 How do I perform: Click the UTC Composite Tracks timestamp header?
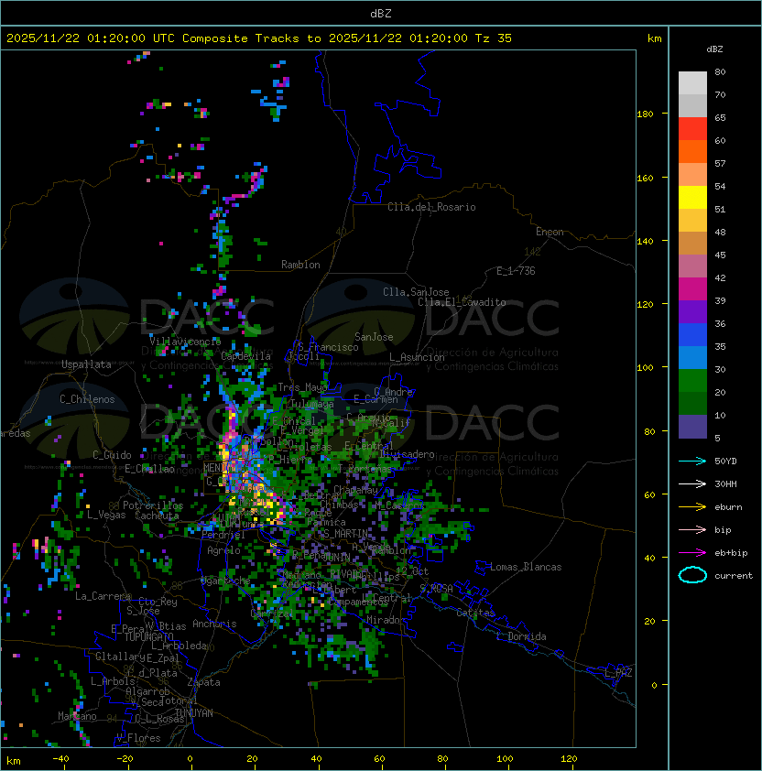[259, 38]
